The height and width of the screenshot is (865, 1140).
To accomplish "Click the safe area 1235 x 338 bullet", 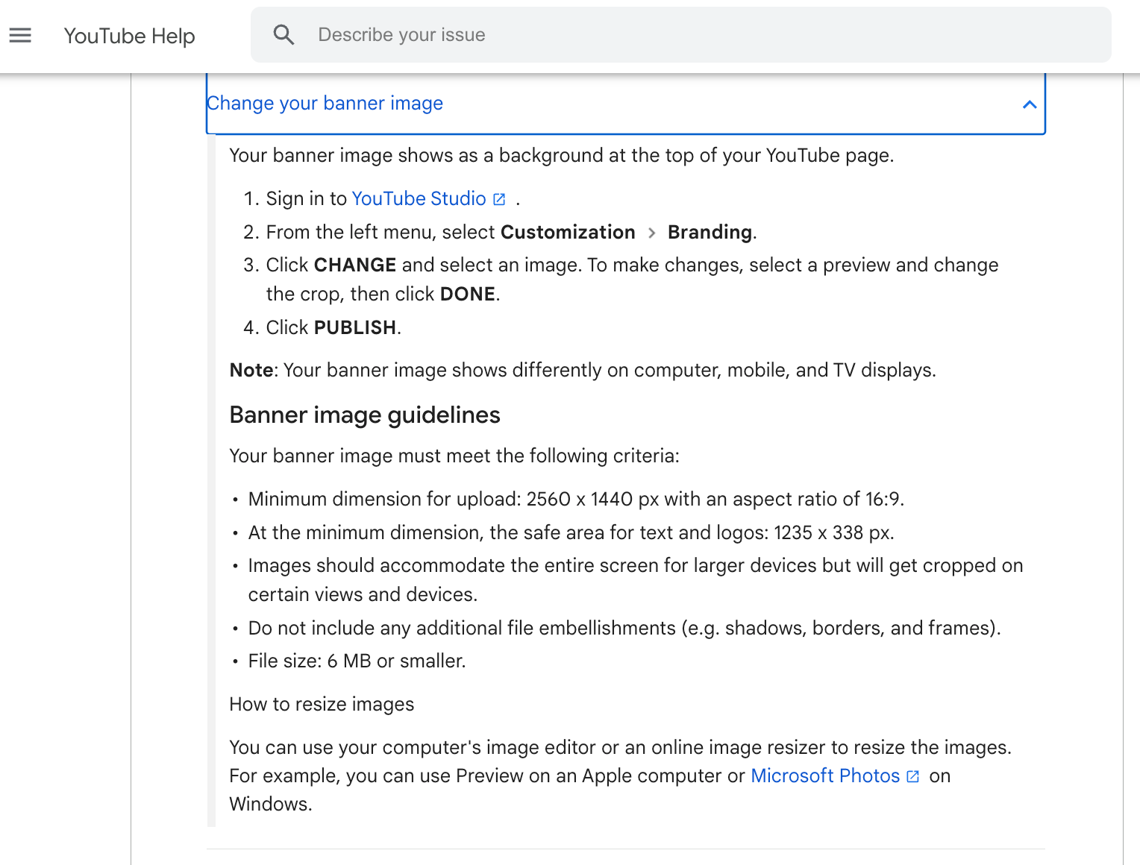I will pos(571,532).
